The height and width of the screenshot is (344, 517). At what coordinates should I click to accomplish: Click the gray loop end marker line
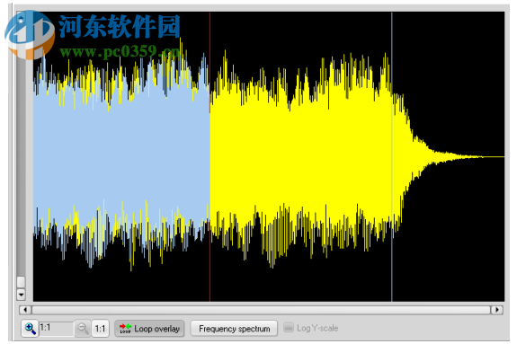pos(392,156)
